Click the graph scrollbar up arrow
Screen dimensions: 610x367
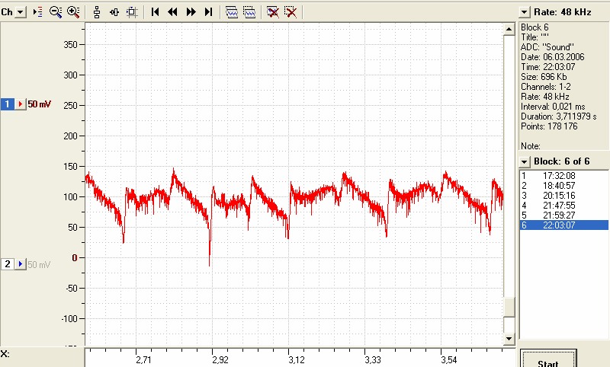point(509,29)
